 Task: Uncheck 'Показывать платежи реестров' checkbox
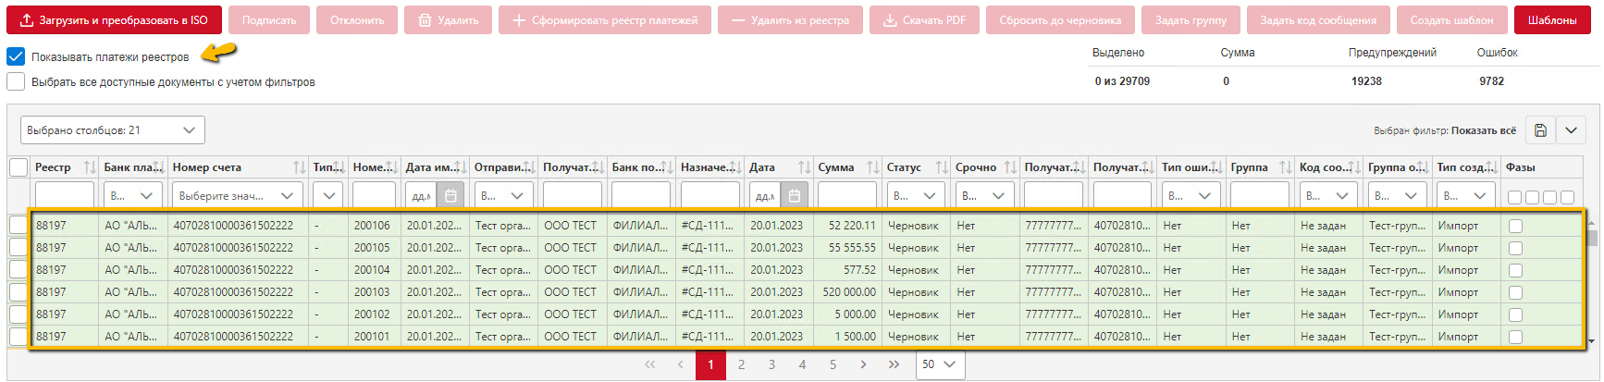coord(16,56)
